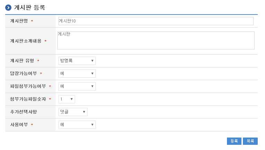This screenshot has width=265, height=150.
Task: Click the 목록 button
Action: point(250,141)
